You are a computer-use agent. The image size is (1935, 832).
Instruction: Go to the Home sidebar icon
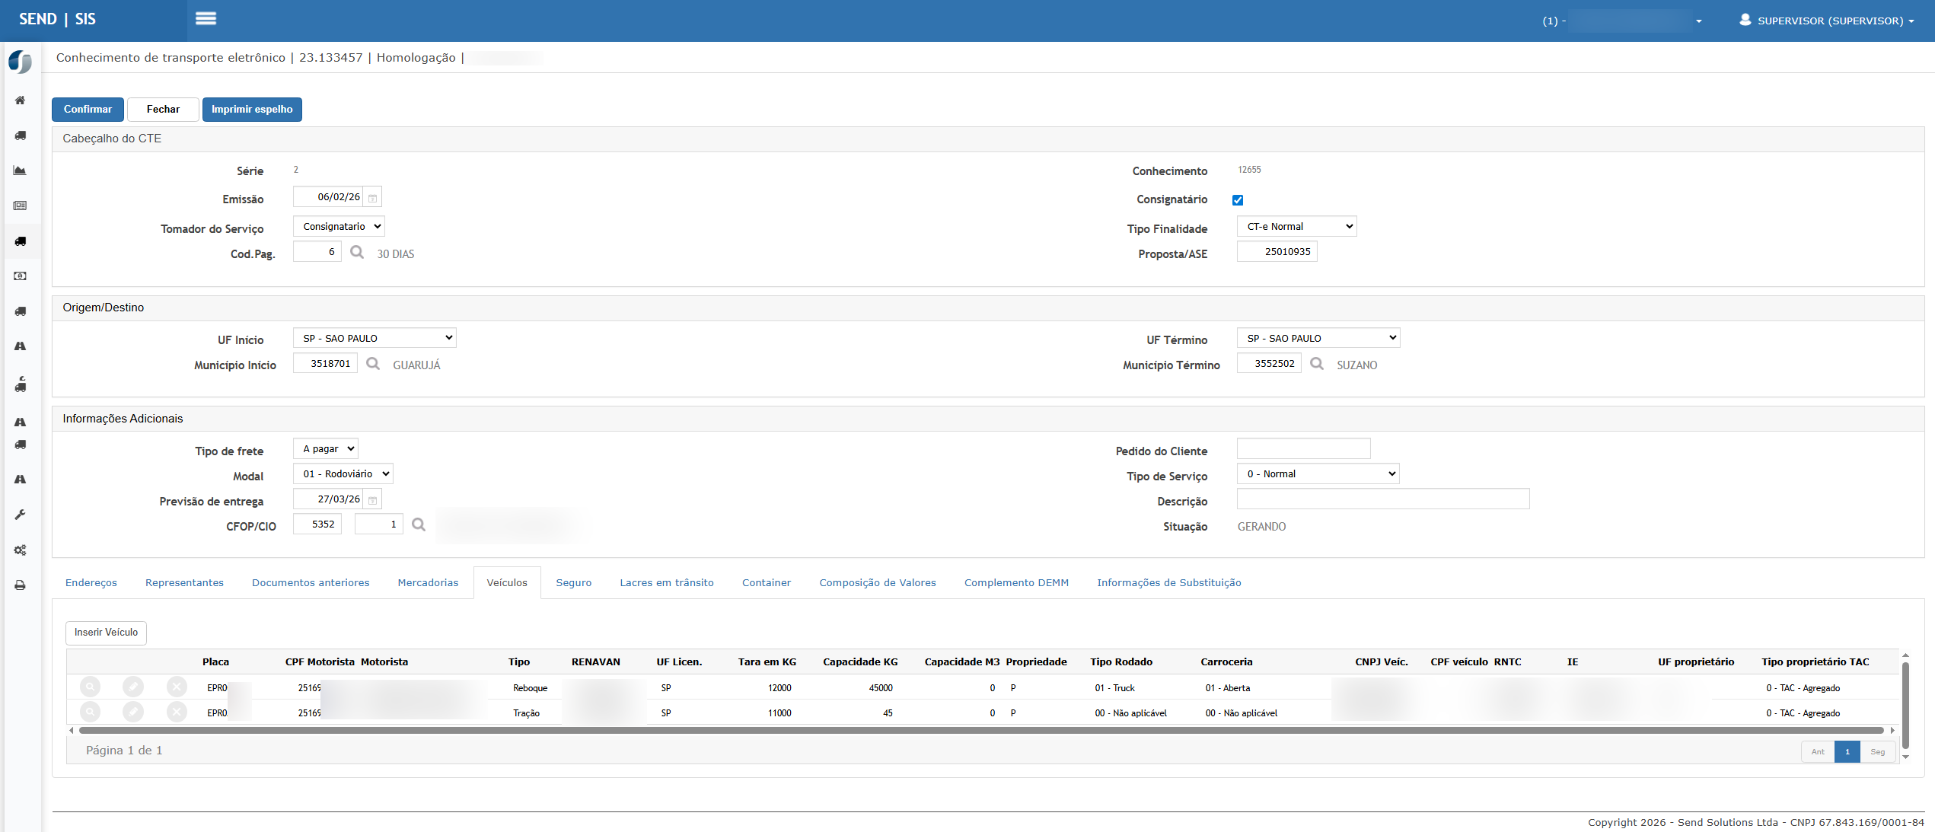(x=21, y=100)
